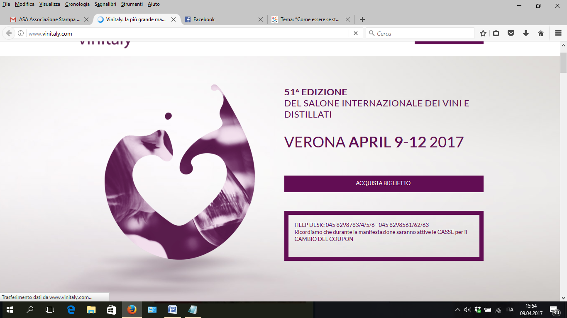Close the Tema: "Come essere se st..." tab
This screenshot has width=567, height=318.
click(348, 19)
